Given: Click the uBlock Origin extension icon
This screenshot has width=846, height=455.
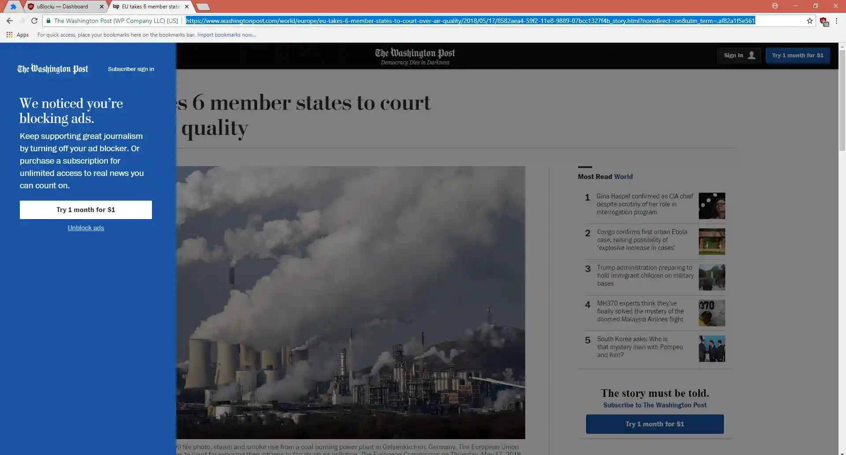Looking at the screenshot, I should coord(823,21).
